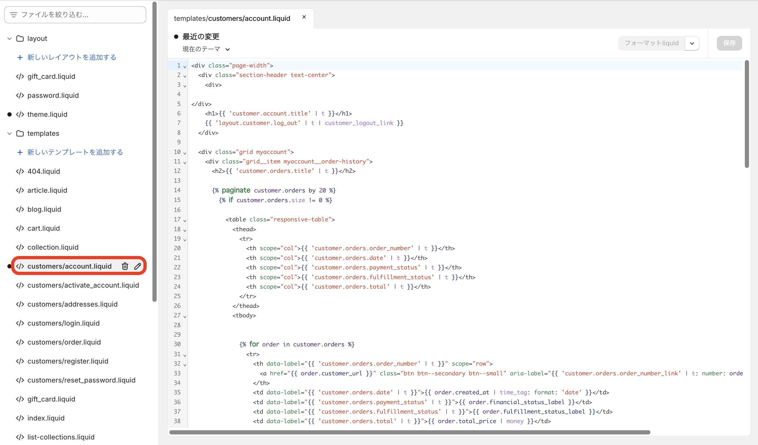Focus the ファイルを絞り込む filter field
This screenshot has height=445, width=758.
point(75,14)
